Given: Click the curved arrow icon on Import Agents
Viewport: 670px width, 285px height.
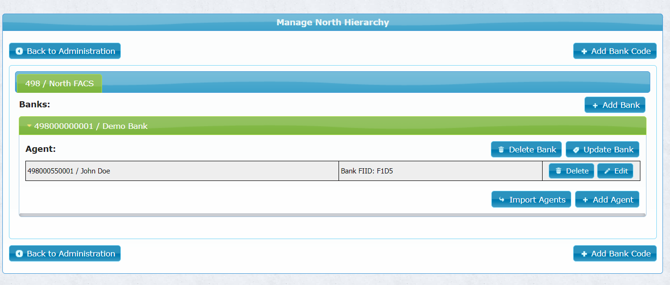Looking at the screenshot, I should [x=502, y=200].
